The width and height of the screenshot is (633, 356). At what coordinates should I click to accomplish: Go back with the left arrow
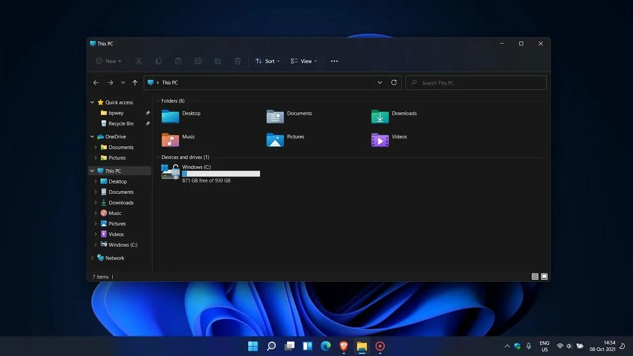tap(96, 83)
